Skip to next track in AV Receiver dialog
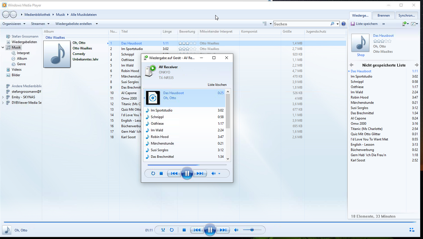The height and width of the screenshot is (239, 423). [200, 173]
